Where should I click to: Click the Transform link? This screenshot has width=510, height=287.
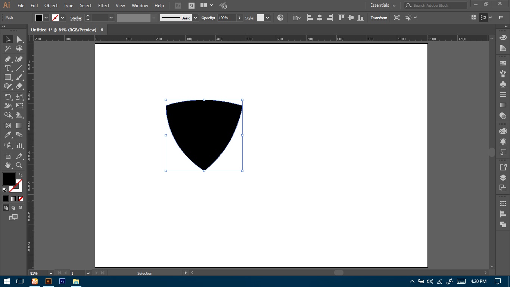click(x=379, y=18)
